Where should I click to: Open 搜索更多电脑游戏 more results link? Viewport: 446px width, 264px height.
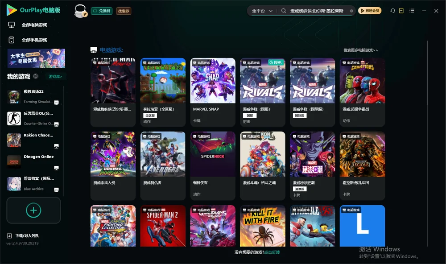360,50
